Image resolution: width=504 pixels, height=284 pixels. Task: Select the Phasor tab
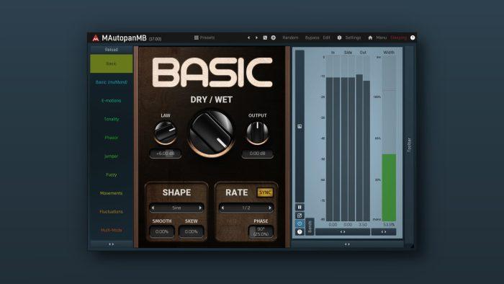click(x=111, y=138)
